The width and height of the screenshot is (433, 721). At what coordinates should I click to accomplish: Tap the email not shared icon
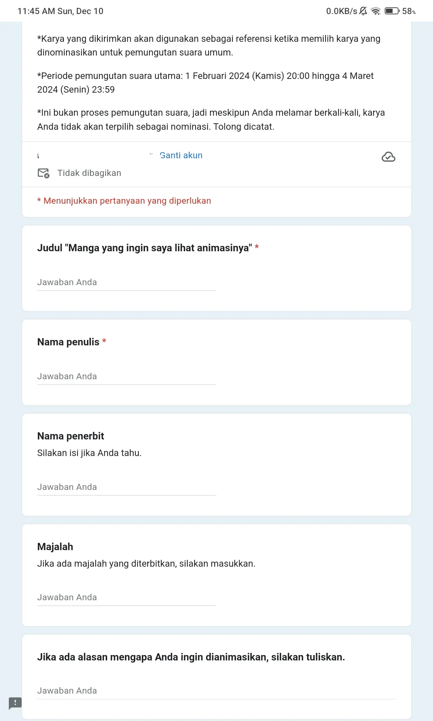click(44, 173)
